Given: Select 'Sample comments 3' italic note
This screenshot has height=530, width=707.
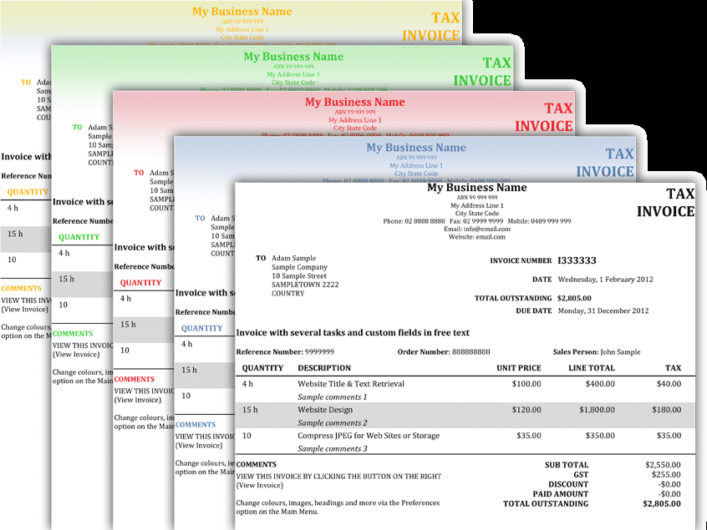Looking at the screenshot, I should [x=333, y=449].
